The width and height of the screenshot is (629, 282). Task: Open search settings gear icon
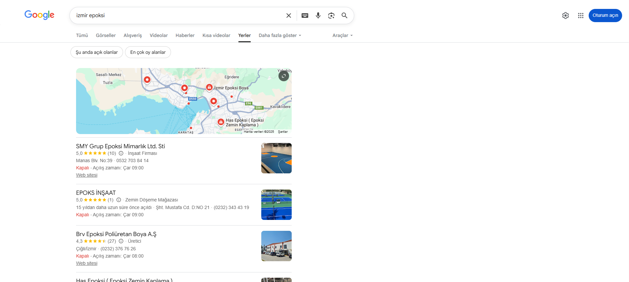[565, 15]
